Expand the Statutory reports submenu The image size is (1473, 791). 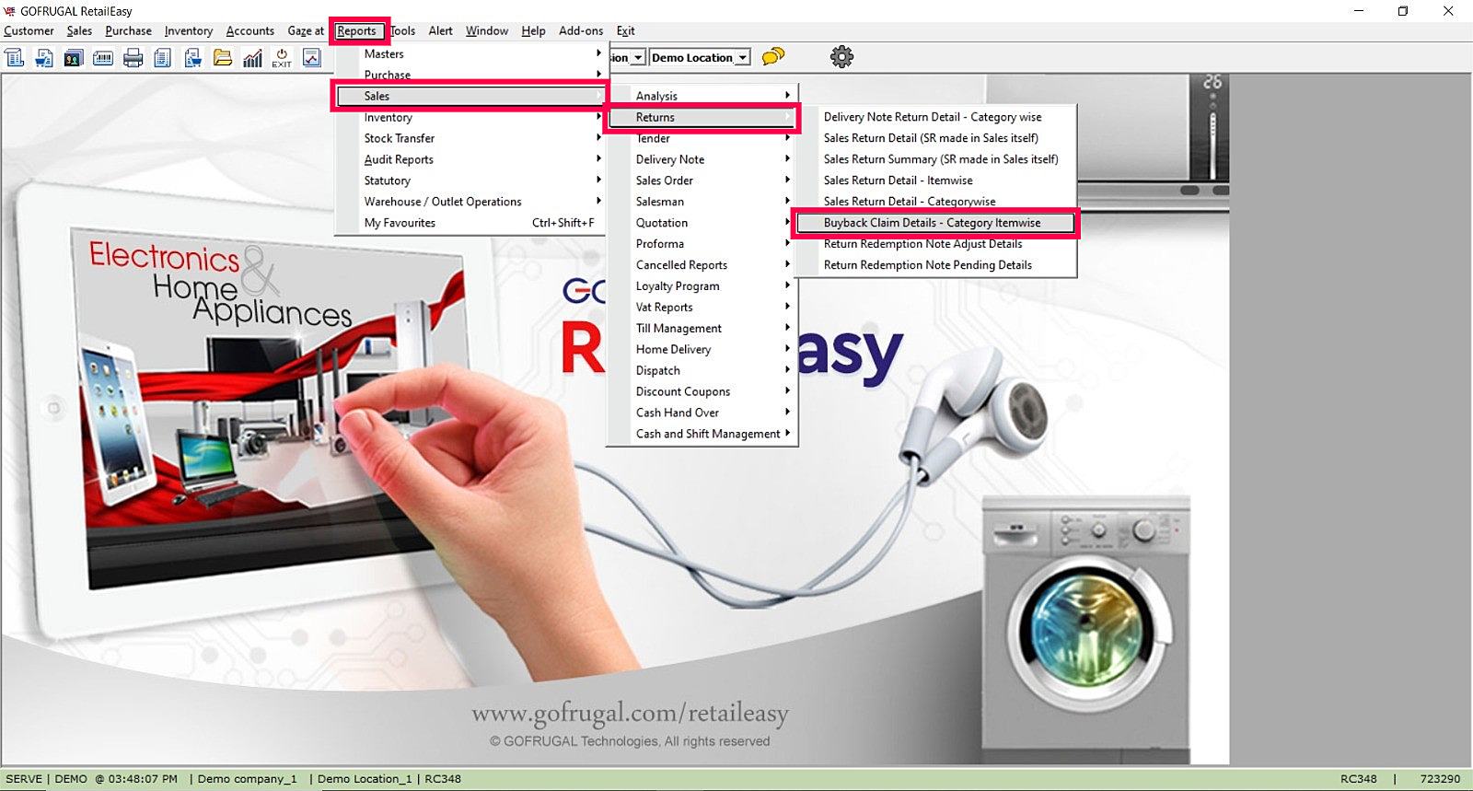click(470, 180)
